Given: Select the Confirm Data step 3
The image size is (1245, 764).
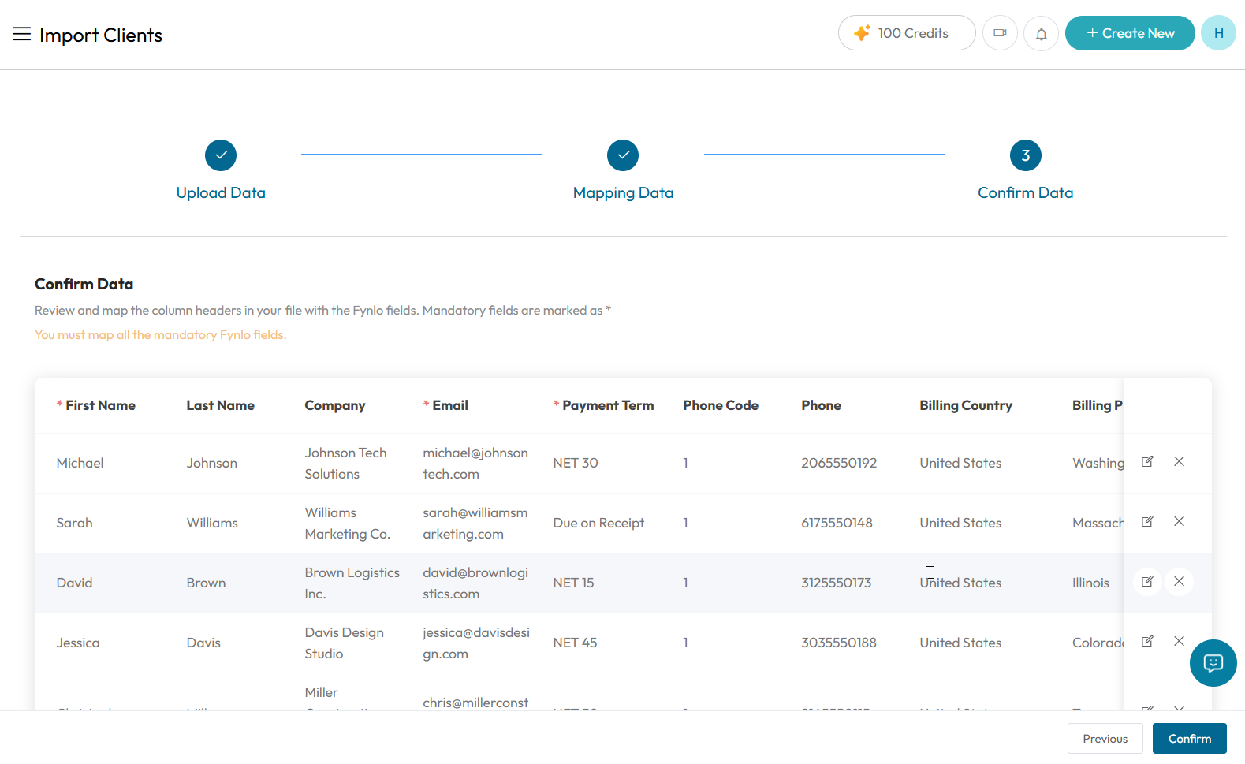Looking at the screenshot, I should (1025, 170).
